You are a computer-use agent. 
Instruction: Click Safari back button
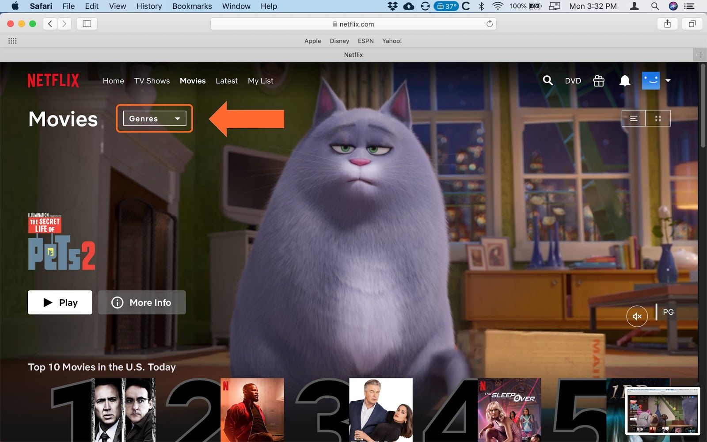coord(50,24)
